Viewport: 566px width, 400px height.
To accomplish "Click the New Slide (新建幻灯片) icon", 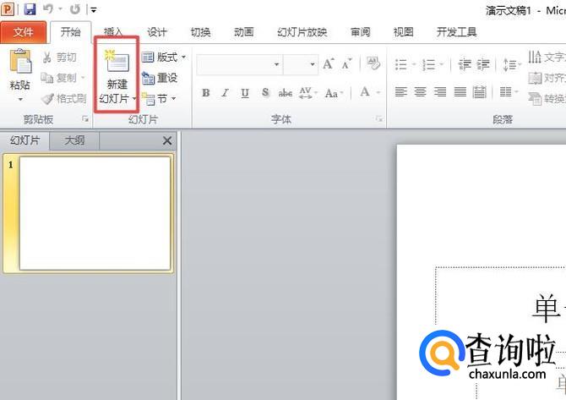I will coord(117,62).
